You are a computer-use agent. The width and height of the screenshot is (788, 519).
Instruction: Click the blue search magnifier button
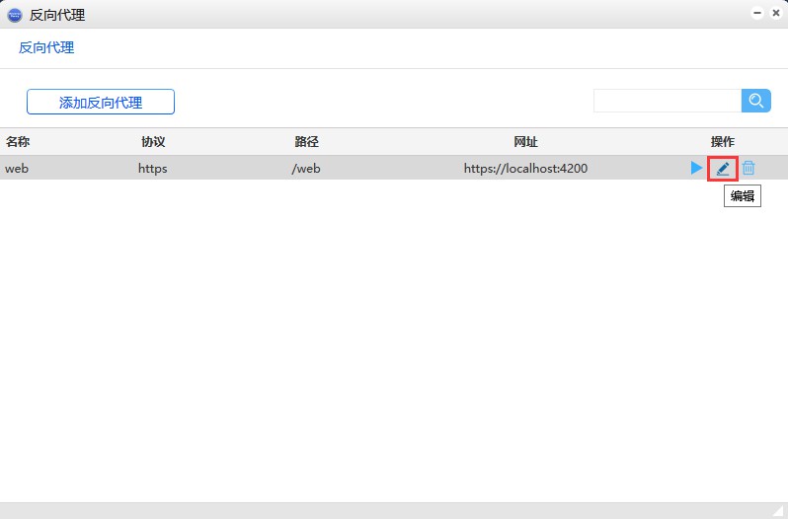[x=755, y=101]
